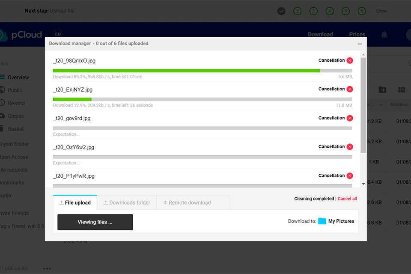The height and width of the screenshot is (274, 411).
Task: Click the completed step checkmark
Action: pos(281,11)
